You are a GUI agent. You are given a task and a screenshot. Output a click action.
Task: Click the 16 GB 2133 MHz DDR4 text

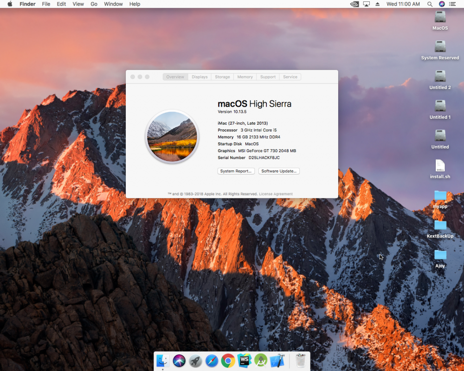(x=258, y=137)
